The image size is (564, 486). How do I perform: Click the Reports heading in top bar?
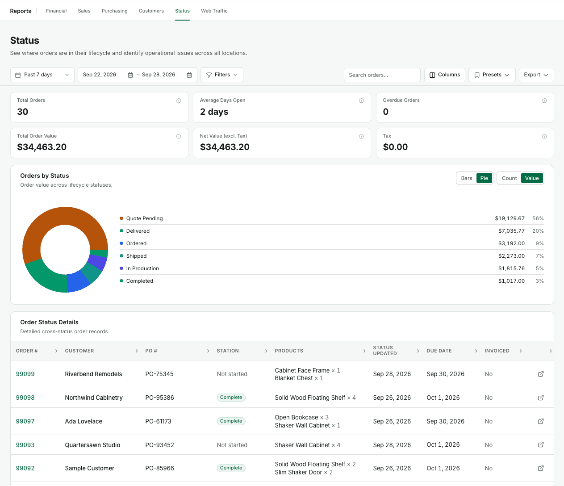[x=21, y=11]
